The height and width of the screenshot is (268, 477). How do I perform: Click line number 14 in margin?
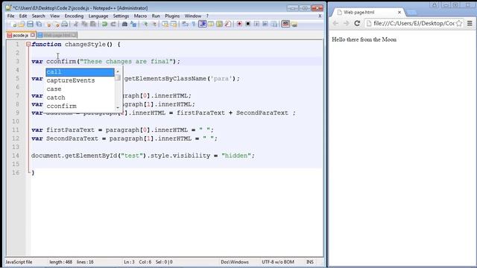pyautogui.click(x=16, y=156)
